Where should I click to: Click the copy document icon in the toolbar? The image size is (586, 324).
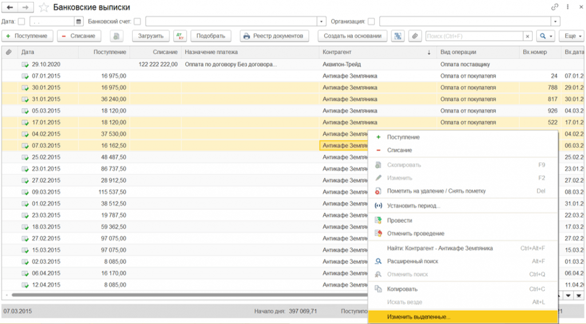pyautogui.click(x=117, y=36)
